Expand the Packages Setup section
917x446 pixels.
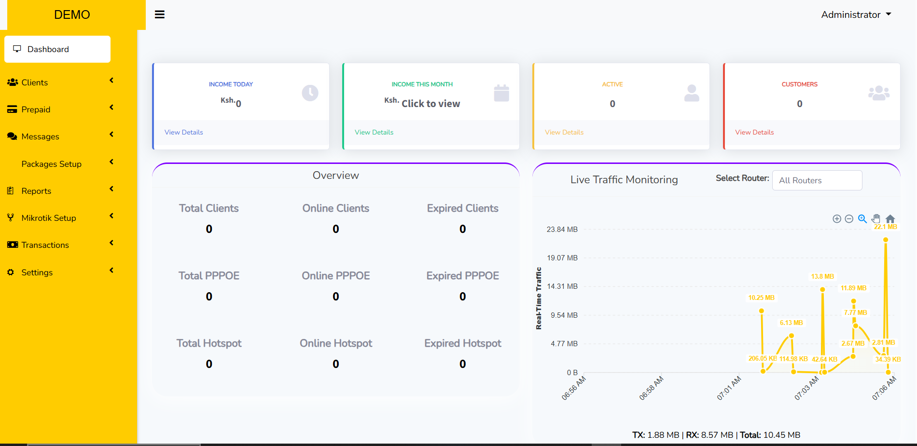click(x=111, y=162)
